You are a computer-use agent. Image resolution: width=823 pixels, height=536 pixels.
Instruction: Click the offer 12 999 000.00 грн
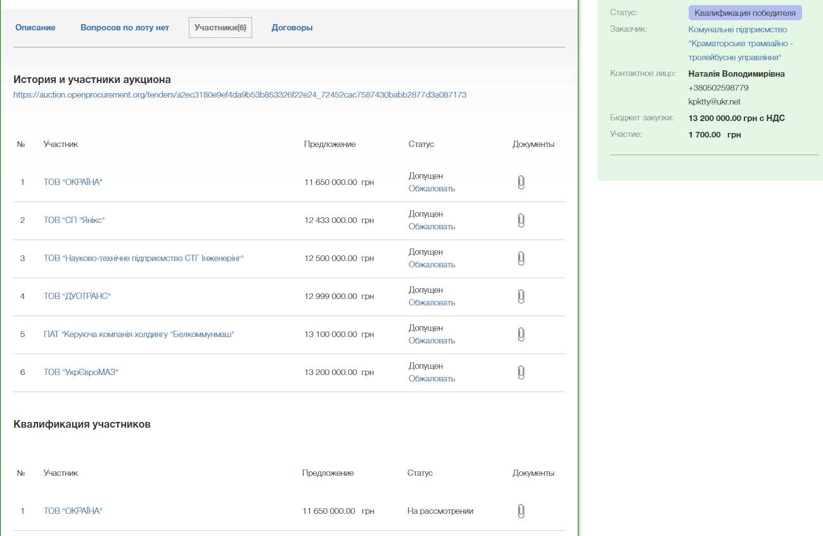pos(339,297)
